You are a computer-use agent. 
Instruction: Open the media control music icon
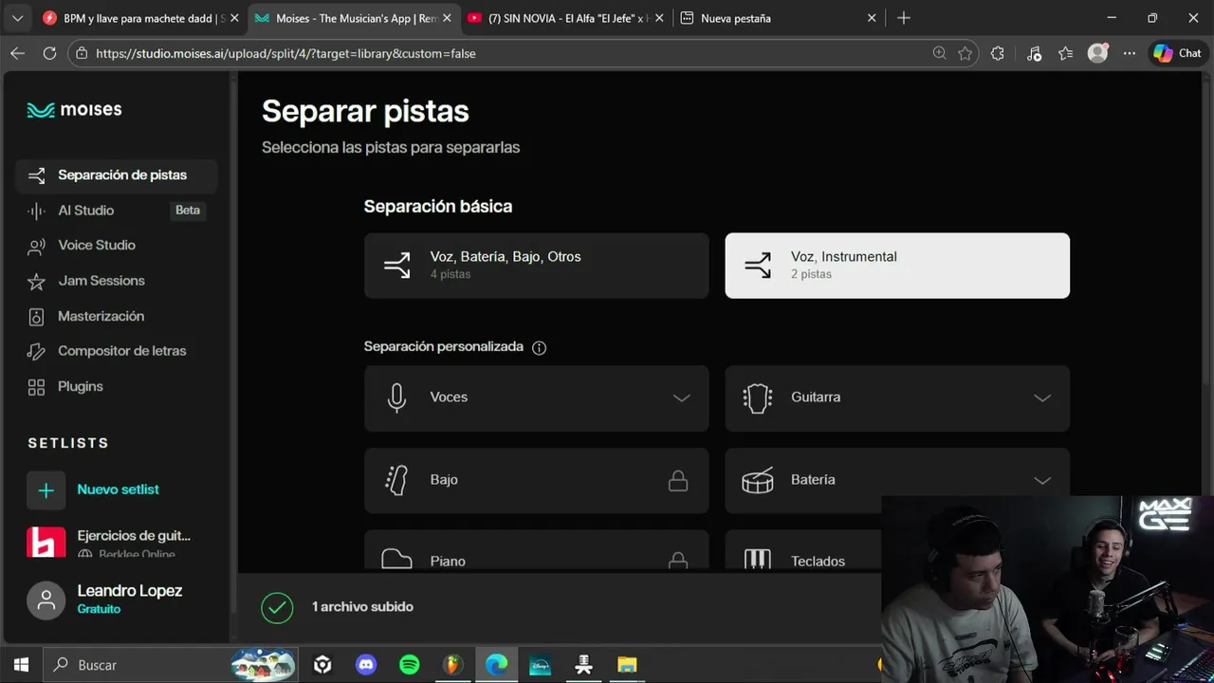click(1034, 53)
